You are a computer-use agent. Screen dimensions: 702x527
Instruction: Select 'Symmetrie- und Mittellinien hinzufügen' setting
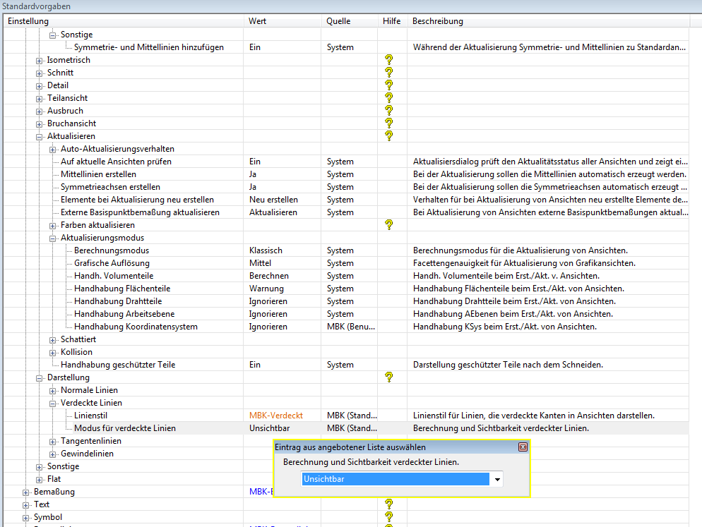[x=148, y=47]
